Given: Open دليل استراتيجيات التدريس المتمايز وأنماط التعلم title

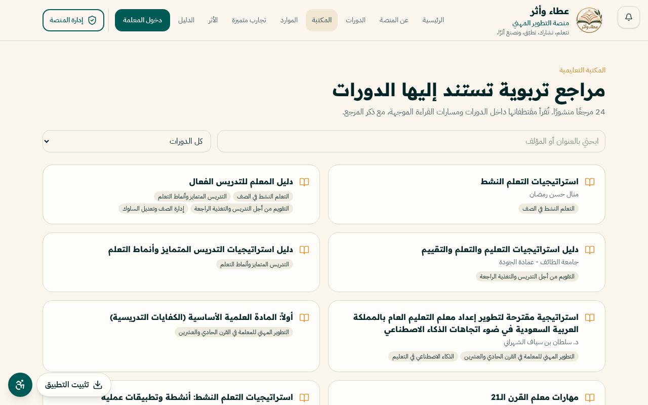Looking at the screenshot, I should tap(200, 250).
